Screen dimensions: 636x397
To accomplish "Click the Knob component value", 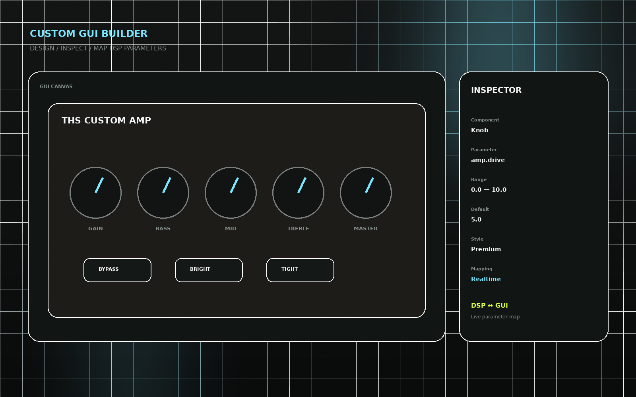I will (x=479, y=130).
